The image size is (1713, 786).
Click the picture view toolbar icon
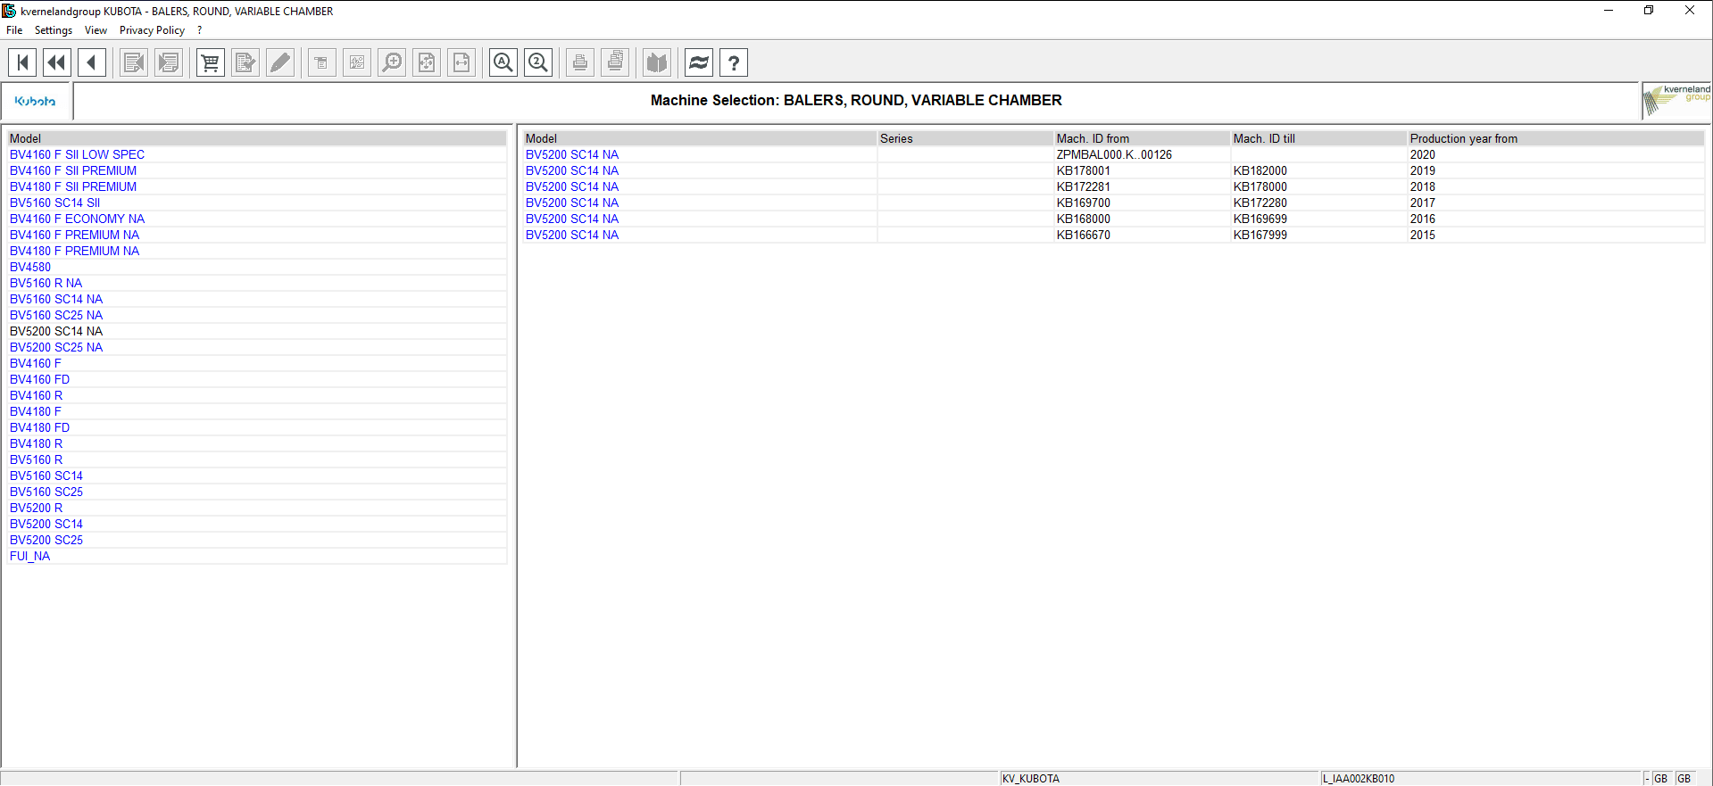point(357,62)
